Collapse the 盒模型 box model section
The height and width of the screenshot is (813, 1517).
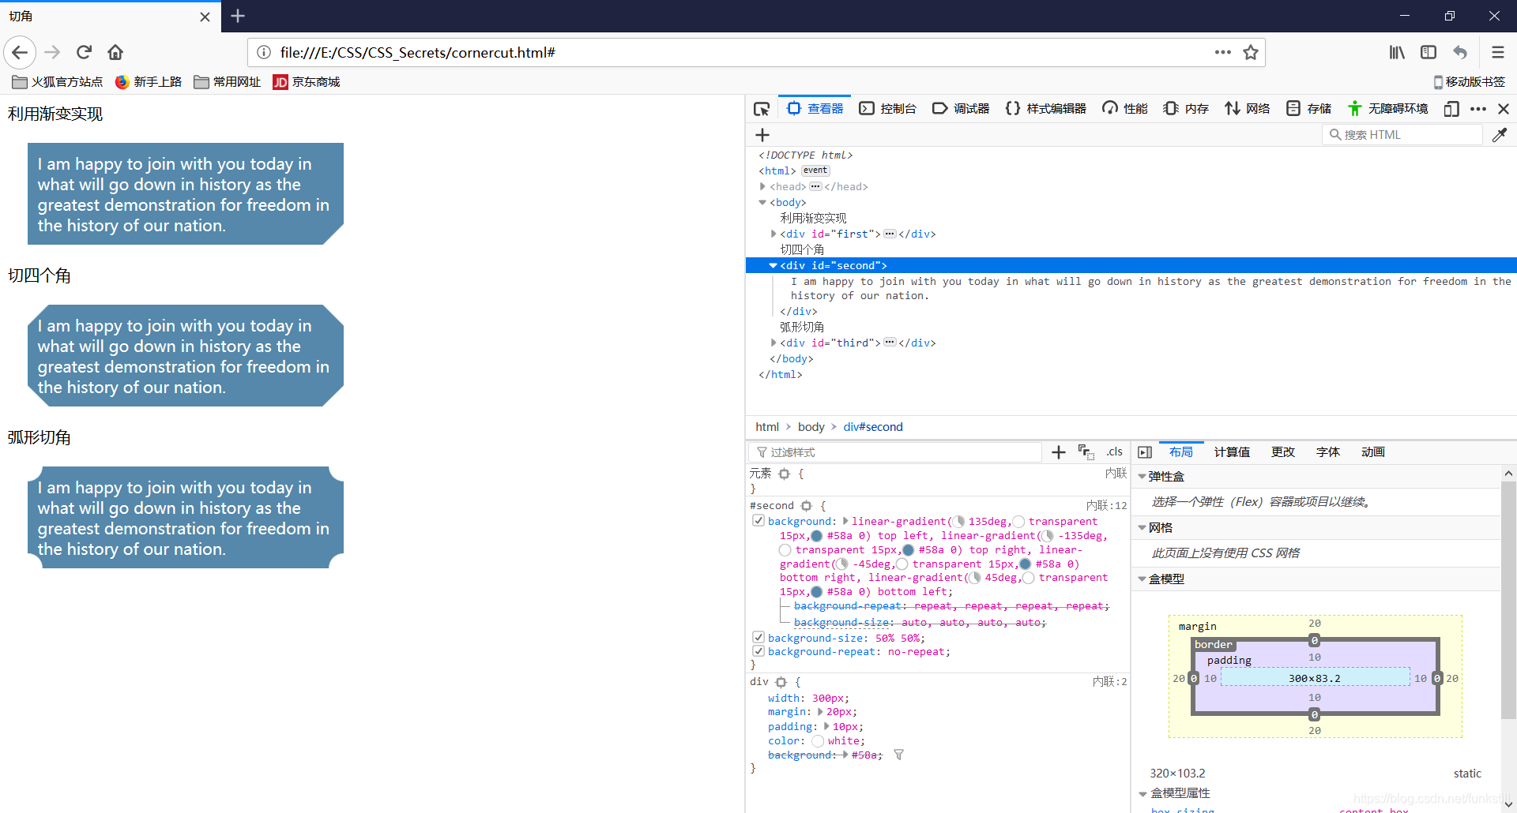[1142, 579]
